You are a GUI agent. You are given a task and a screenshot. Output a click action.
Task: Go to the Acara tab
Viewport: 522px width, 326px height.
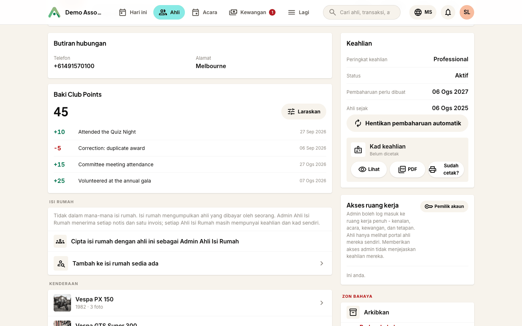[204, 12]
